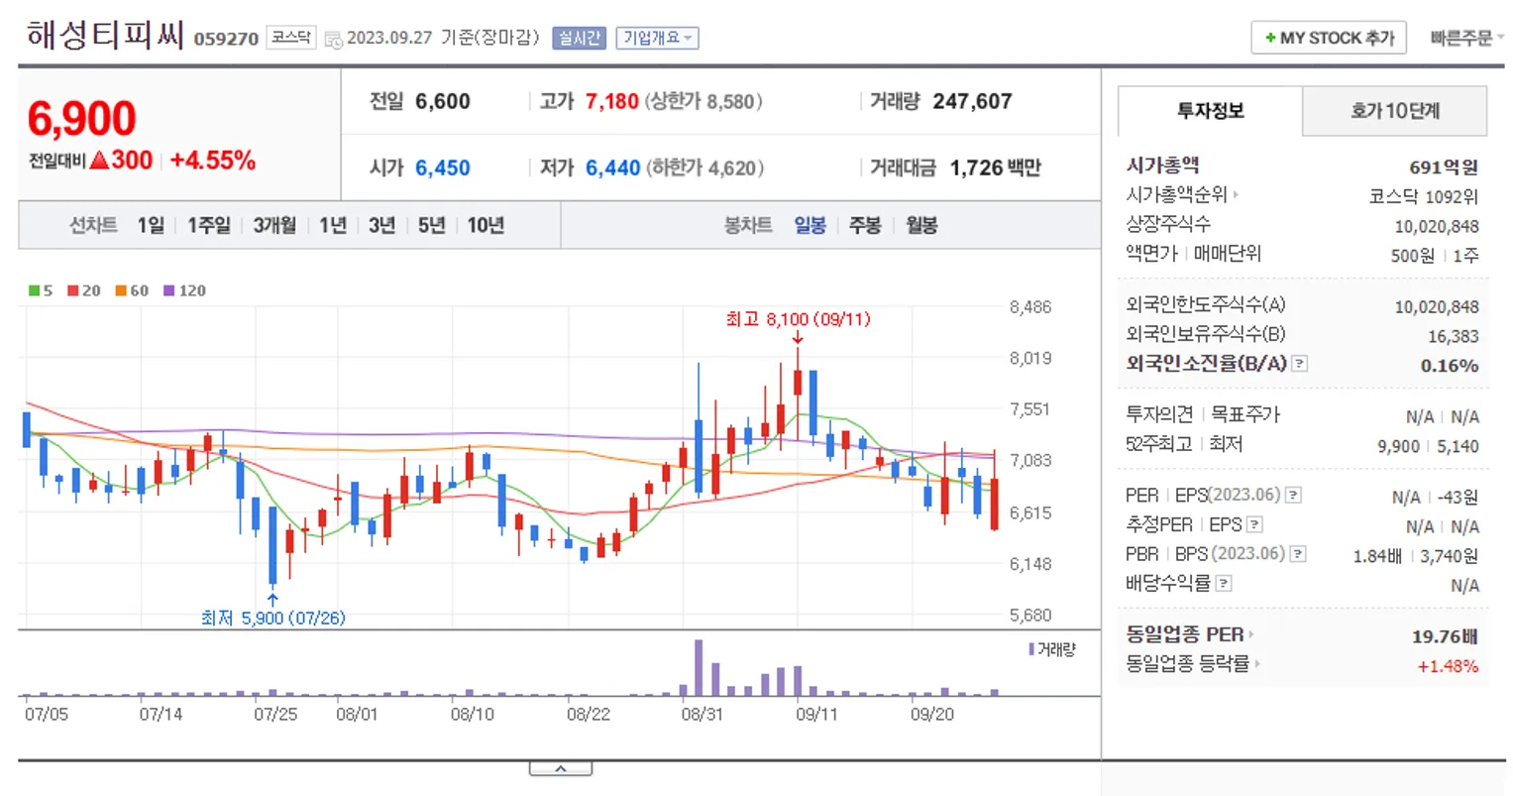Select the 1주일 line chart period
The width and height of the screenshot is (1513, 796).
point(209,225)
